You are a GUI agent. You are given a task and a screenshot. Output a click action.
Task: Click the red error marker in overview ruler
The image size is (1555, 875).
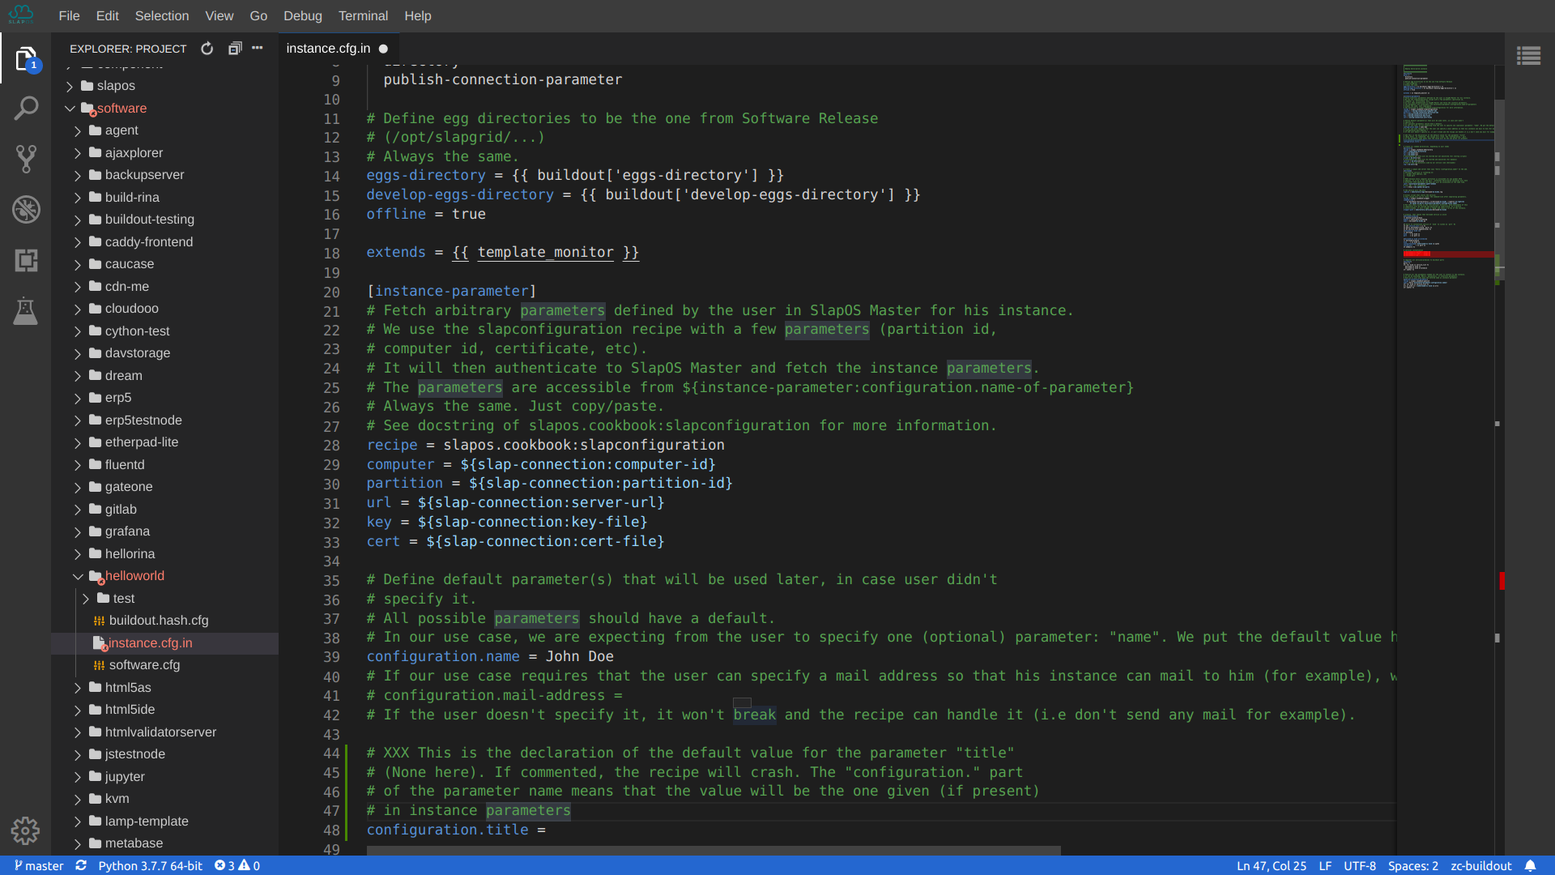pyautogui.click(x=1502, y=580)
